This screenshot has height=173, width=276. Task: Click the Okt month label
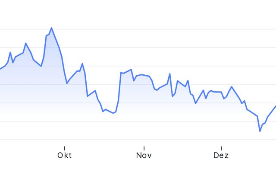(64, 156)
